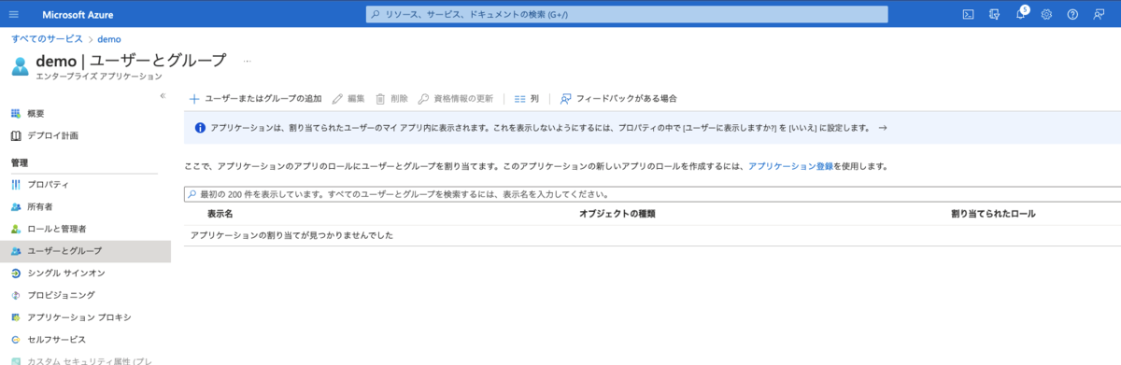The height and width of the screenshot is (365, 1121).
Task: Click the blue info icon in banner
Action: [x=200, y=128]
